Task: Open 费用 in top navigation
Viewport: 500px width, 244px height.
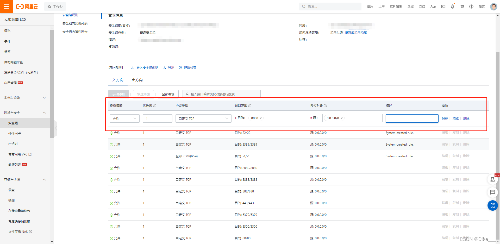Action: 370,7
